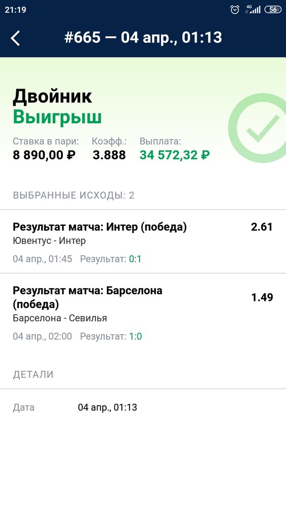This screenshot has width=286, height=509.
Task: Tap the payout amount 34 572,32 ₽
Action: [x=175, y=155]
